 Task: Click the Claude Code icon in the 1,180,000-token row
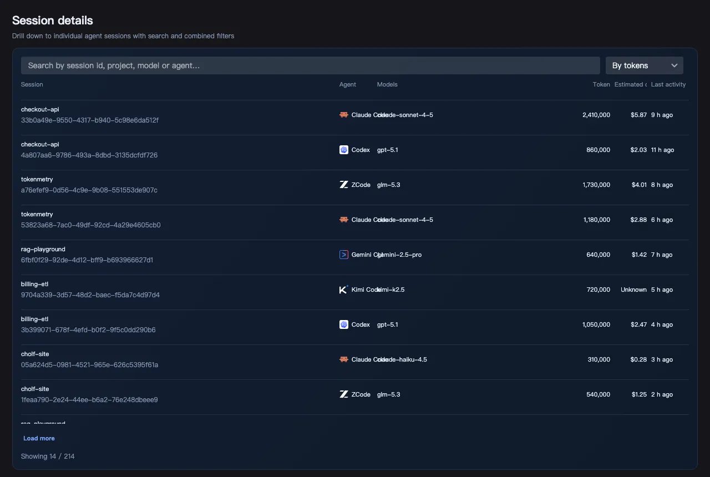[x=344, y=220]
